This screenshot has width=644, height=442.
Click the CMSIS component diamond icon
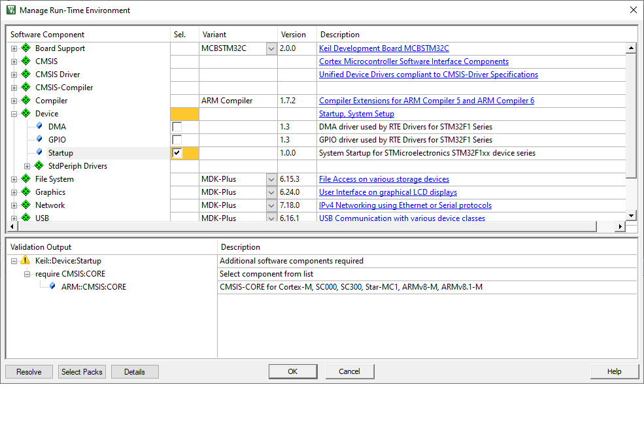coord(25,61)
